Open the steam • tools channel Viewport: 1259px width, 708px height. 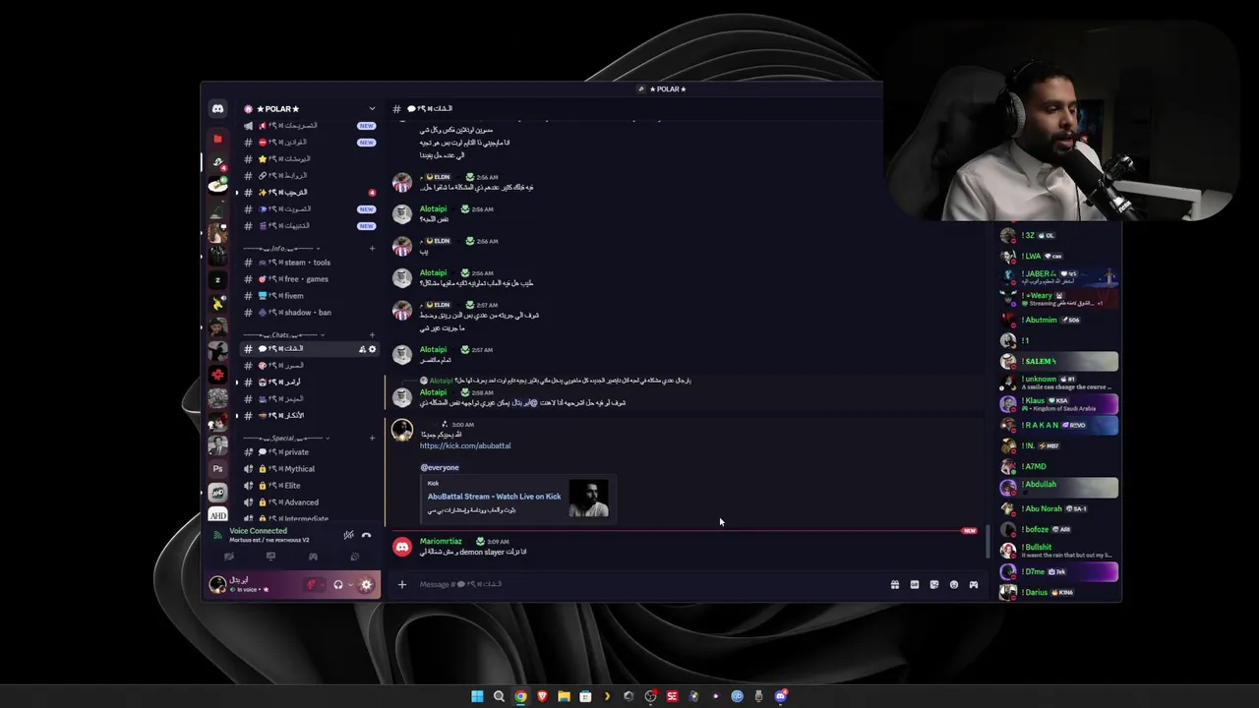(310, 263)
